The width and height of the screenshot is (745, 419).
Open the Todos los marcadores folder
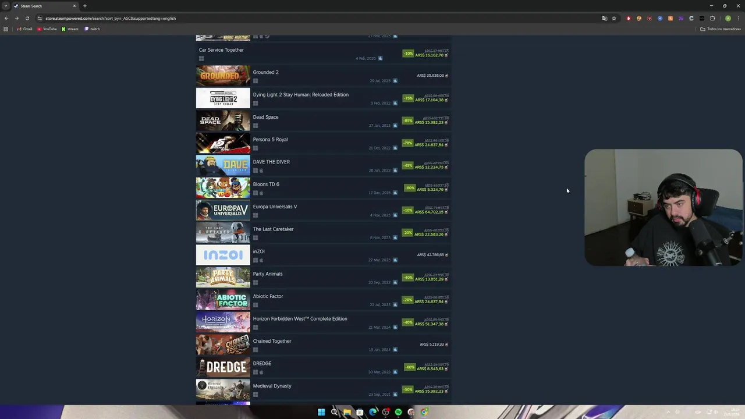(721, 29)
